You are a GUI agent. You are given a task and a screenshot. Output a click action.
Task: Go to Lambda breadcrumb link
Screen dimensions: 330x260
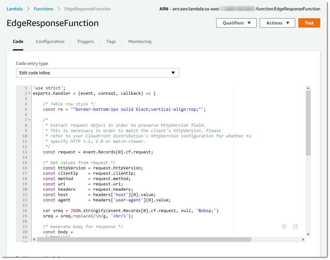[14, 9]
